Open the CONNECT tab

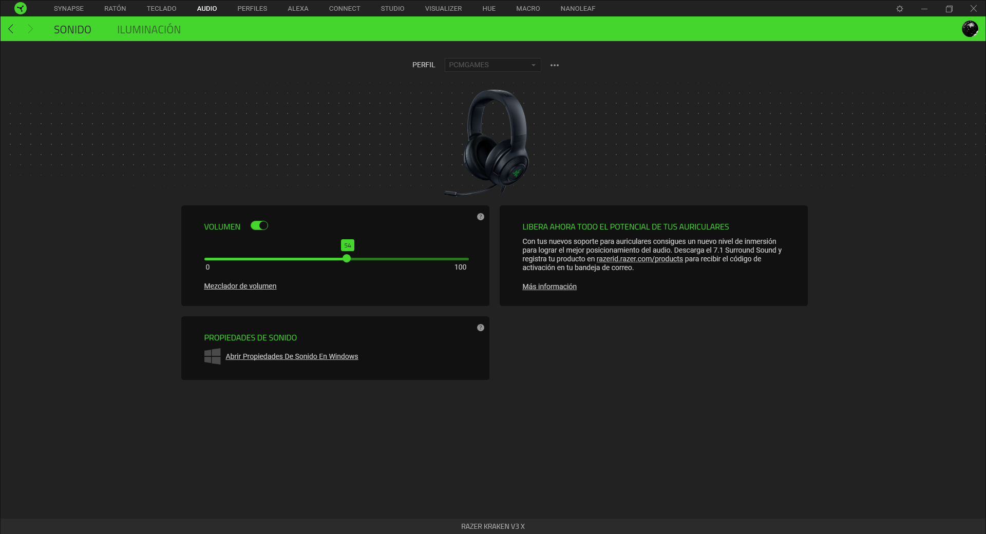click(x=345, y=9)
